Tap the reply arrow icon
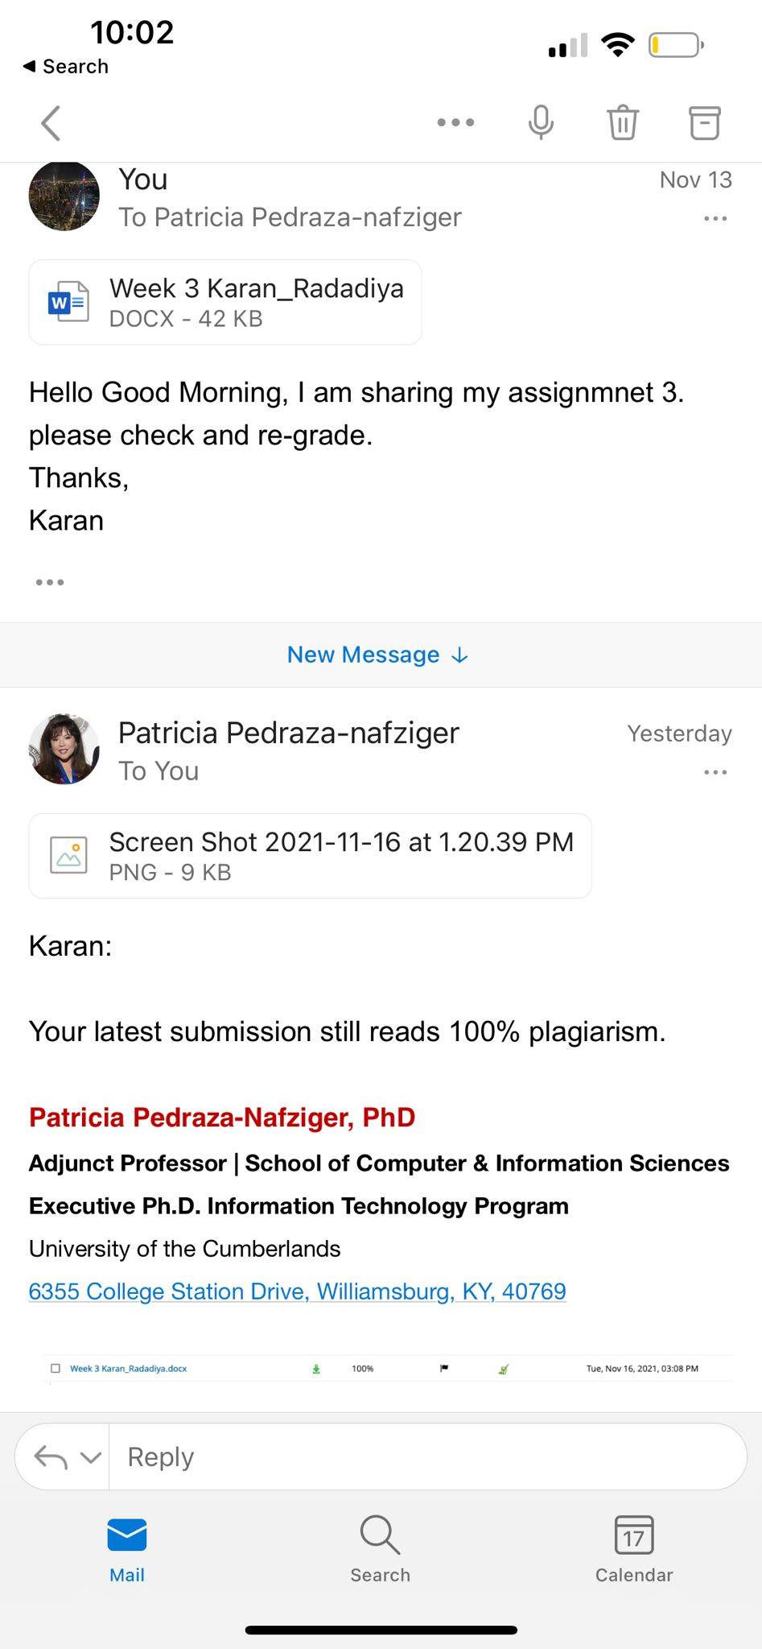The width and height of the screenshot is (762, 1649). [x=50, y=1457]
